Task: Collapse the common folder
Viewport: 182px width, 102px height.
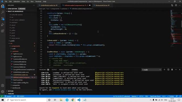Action: [x=21, y=51]
